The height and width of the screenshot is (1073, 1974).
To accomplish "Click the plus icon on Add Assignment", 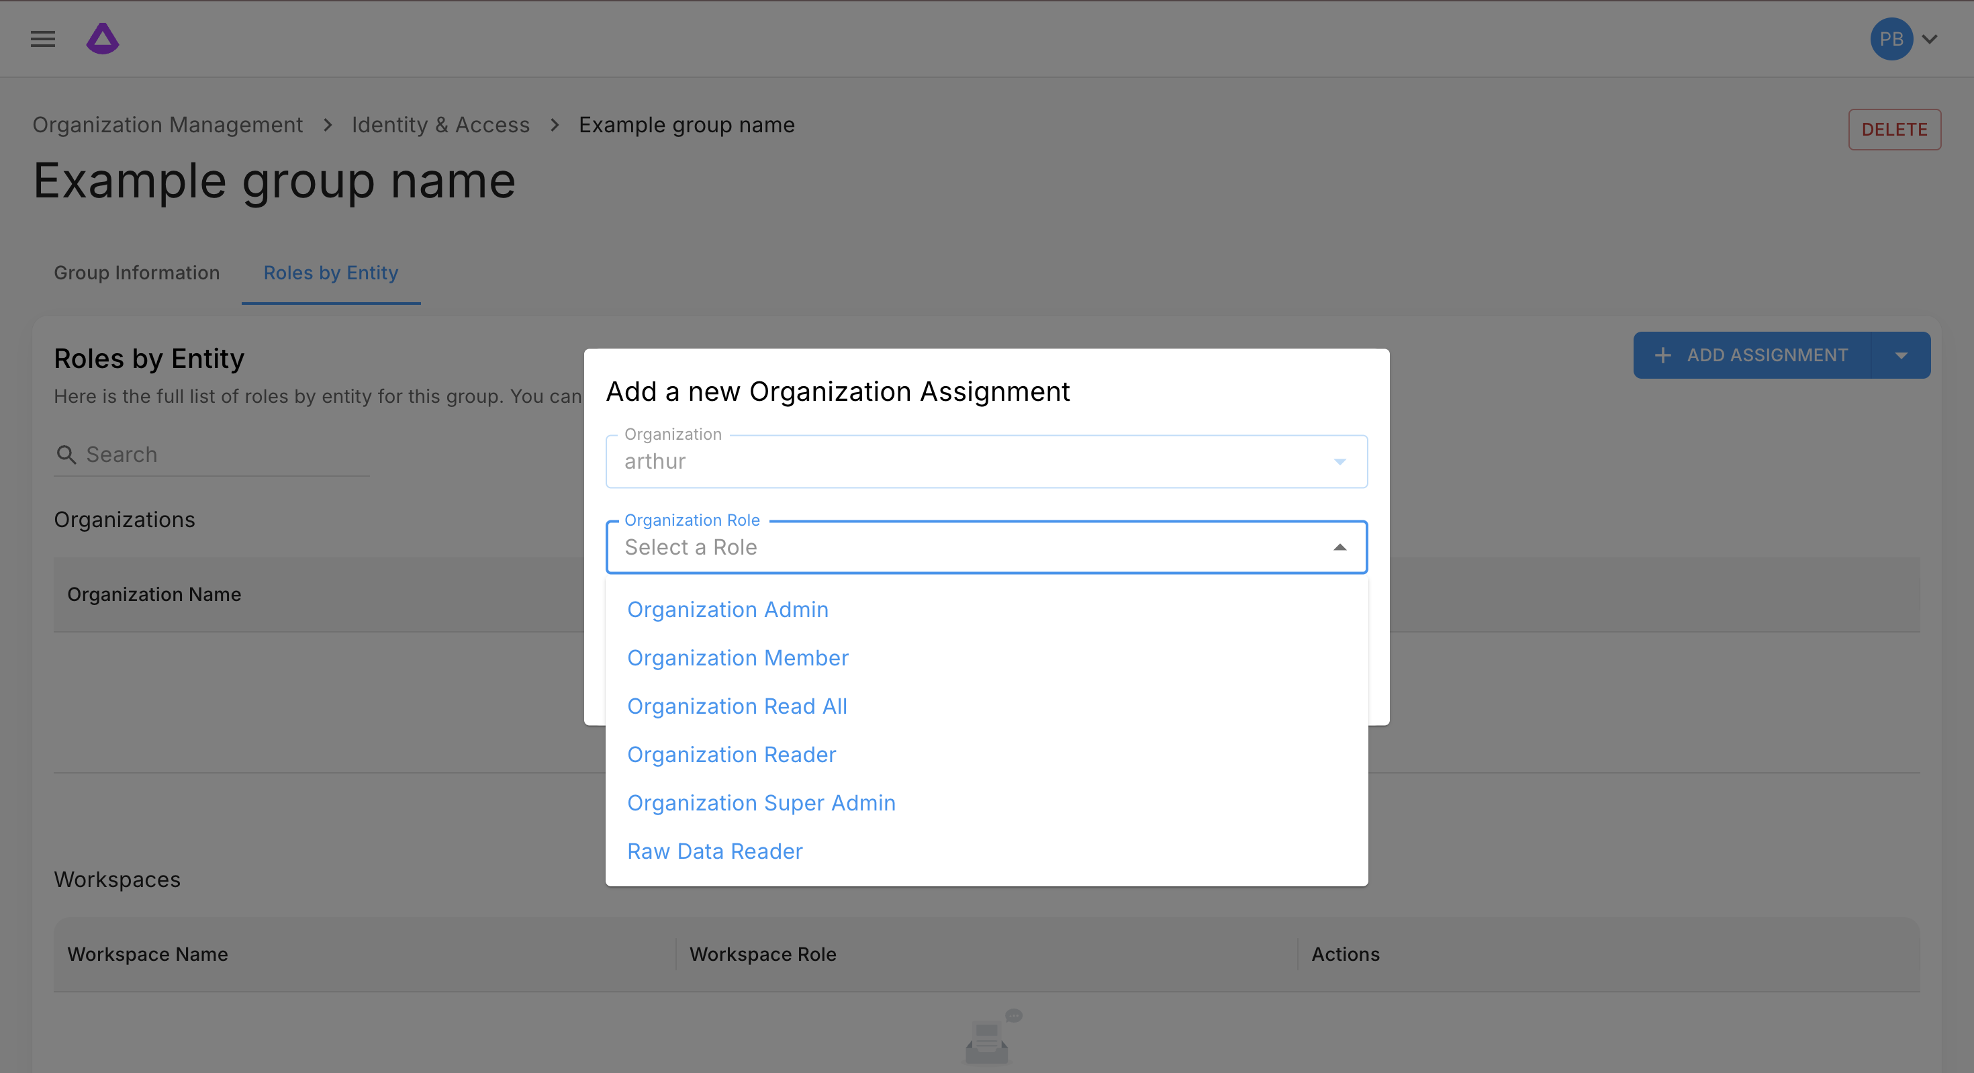I will 1662,356.
